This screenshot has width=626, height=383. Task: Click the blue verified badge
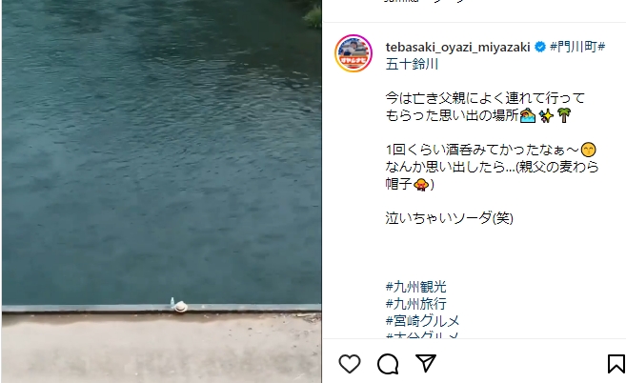click(539, 47)
